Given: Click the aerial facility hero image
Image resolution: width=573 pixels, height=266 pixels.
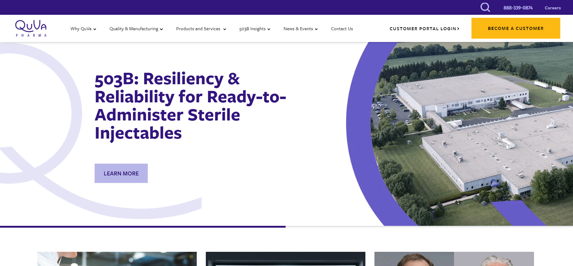Looking at the screenshot, I should click(x=471, y=133).
